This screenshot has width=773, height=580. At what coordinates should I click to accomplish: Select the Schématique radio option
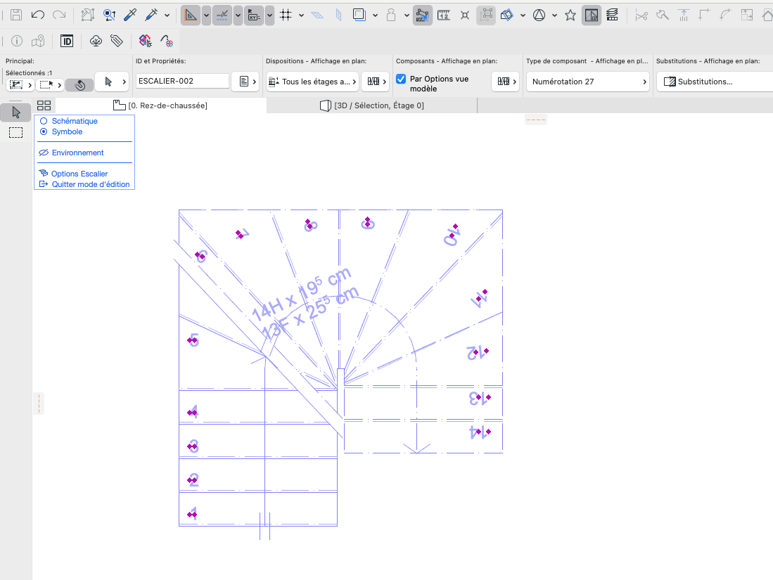(68, 121)
